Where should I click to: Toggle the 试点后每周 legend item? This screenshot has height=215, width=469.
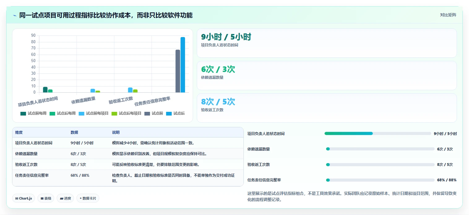pyautogui.click(x=62, y=113)
